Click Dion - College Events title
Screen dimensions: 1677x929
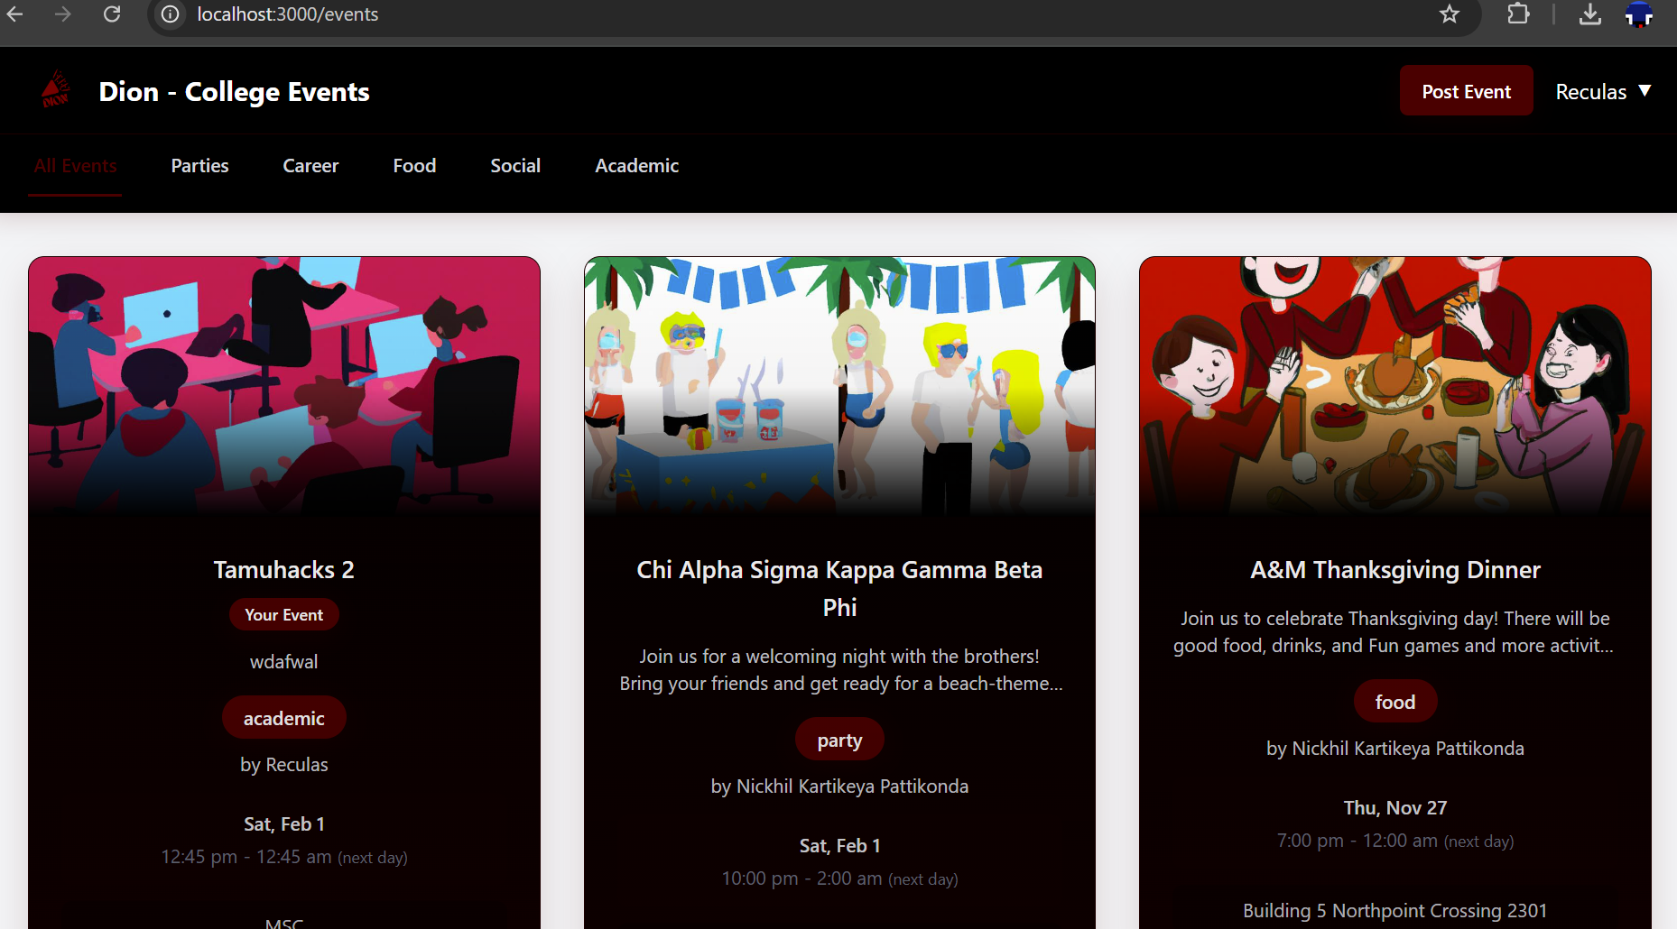click(x=234, y=92)
